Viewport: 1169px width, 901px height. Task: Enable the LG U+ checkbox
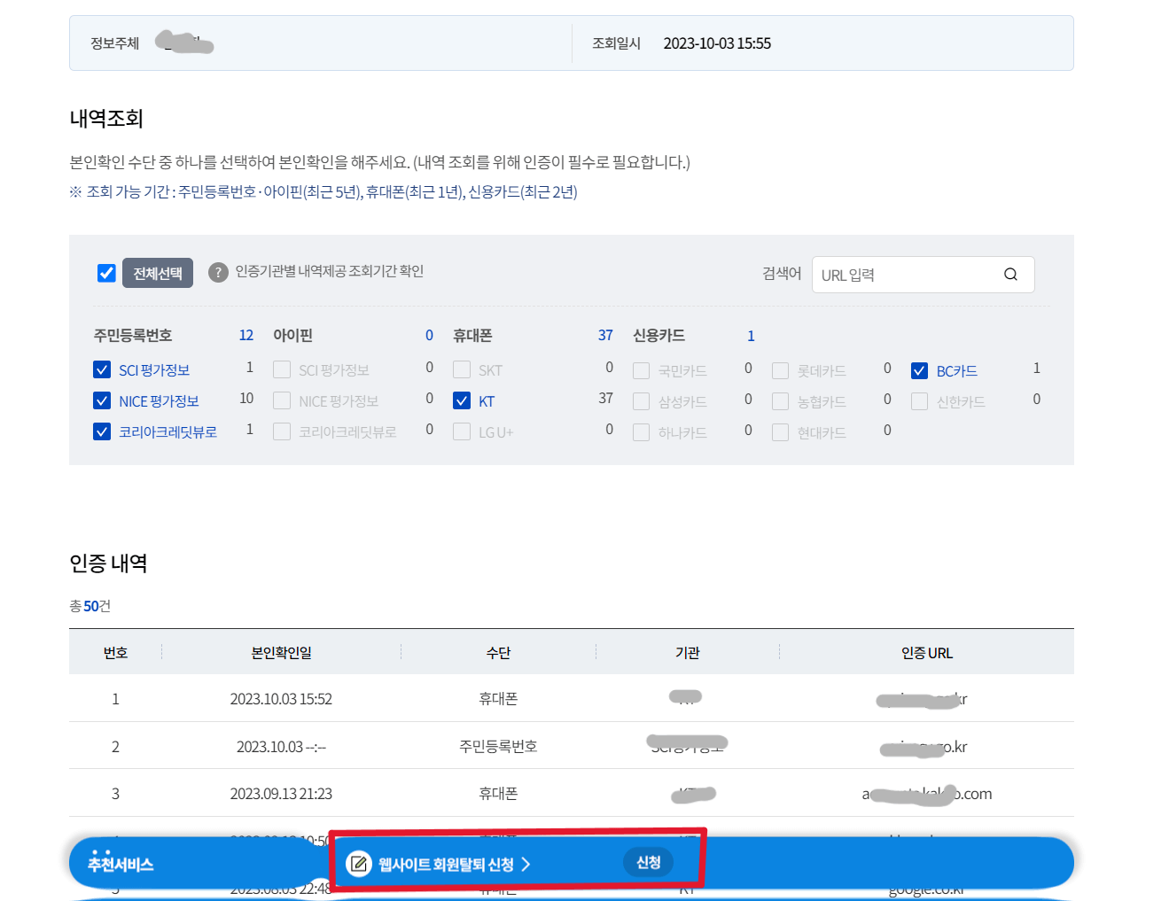coord(462,431)
